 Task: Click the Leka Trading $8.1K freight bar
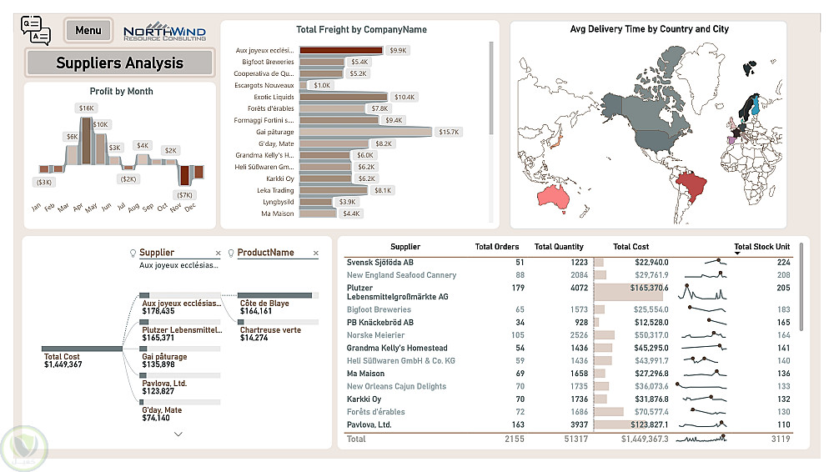click(x=334, y=190)
